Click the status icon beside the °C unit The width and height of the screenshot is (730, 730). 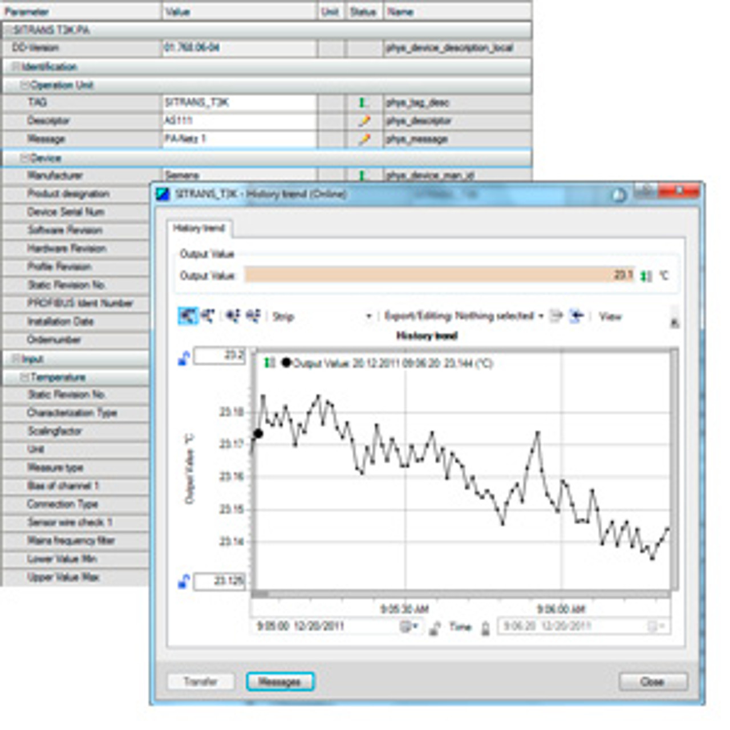646,276
